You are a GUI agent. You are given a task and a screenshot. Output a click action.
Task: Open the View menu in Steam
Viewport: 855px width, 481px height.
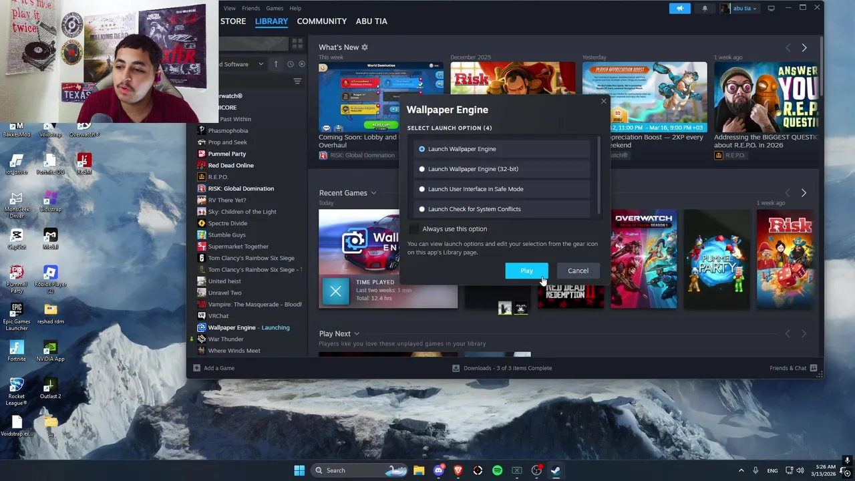coord(230,8)
